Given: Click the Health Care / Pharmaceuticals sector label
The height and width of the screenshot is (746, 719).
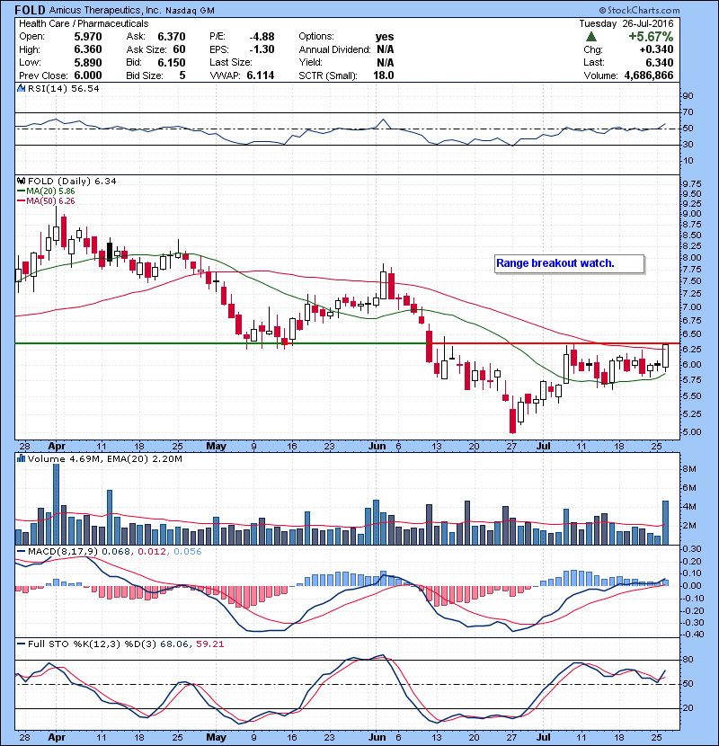Looking at the screenshot, I should tap(84, 23).
